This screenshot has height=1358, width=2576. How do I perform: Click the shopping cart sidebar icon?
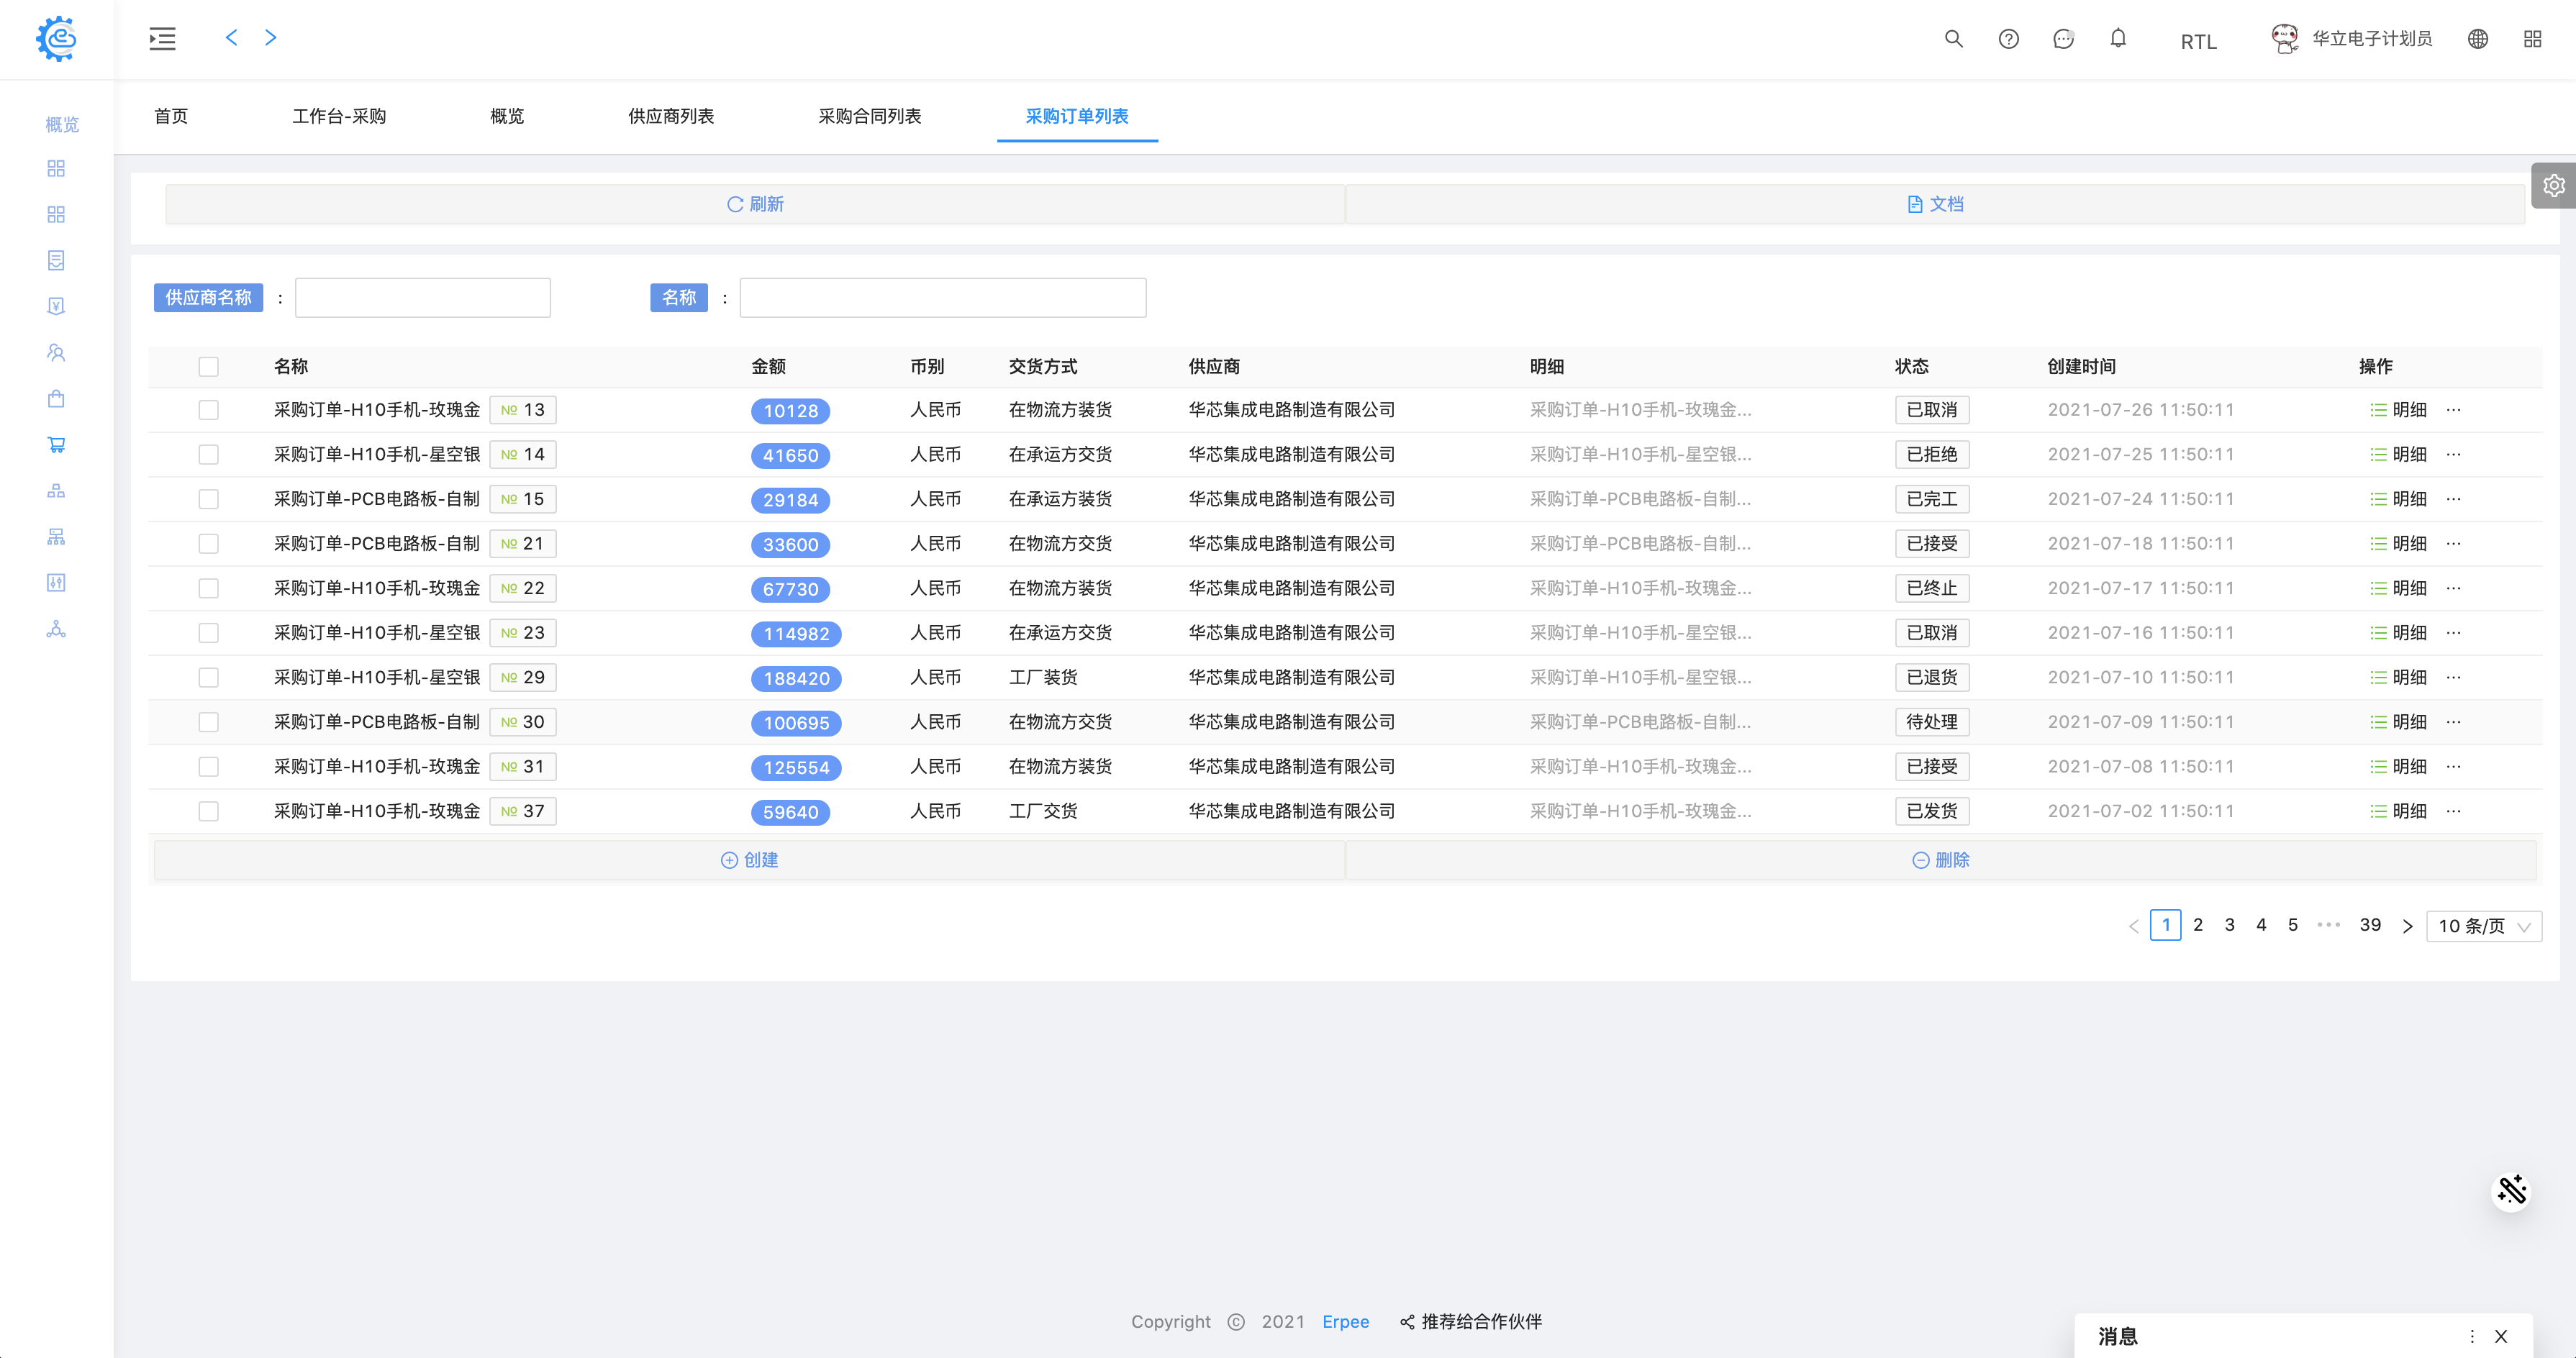56,445
